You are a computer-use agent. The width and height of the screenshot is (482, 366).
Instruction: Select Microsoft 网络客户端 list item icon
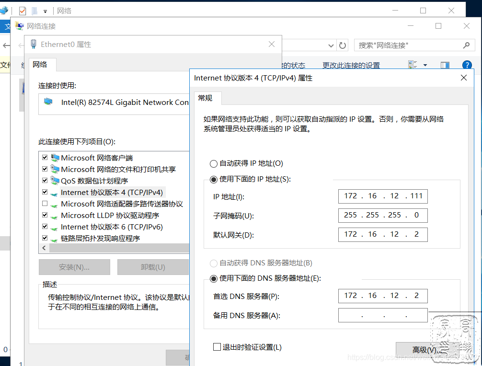[x=55, y=158]
